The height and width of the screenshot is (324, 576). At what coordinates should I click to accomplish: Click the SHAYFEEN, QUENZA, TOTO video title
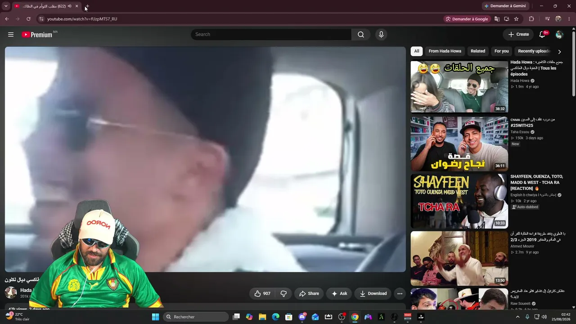coord(536,182)
